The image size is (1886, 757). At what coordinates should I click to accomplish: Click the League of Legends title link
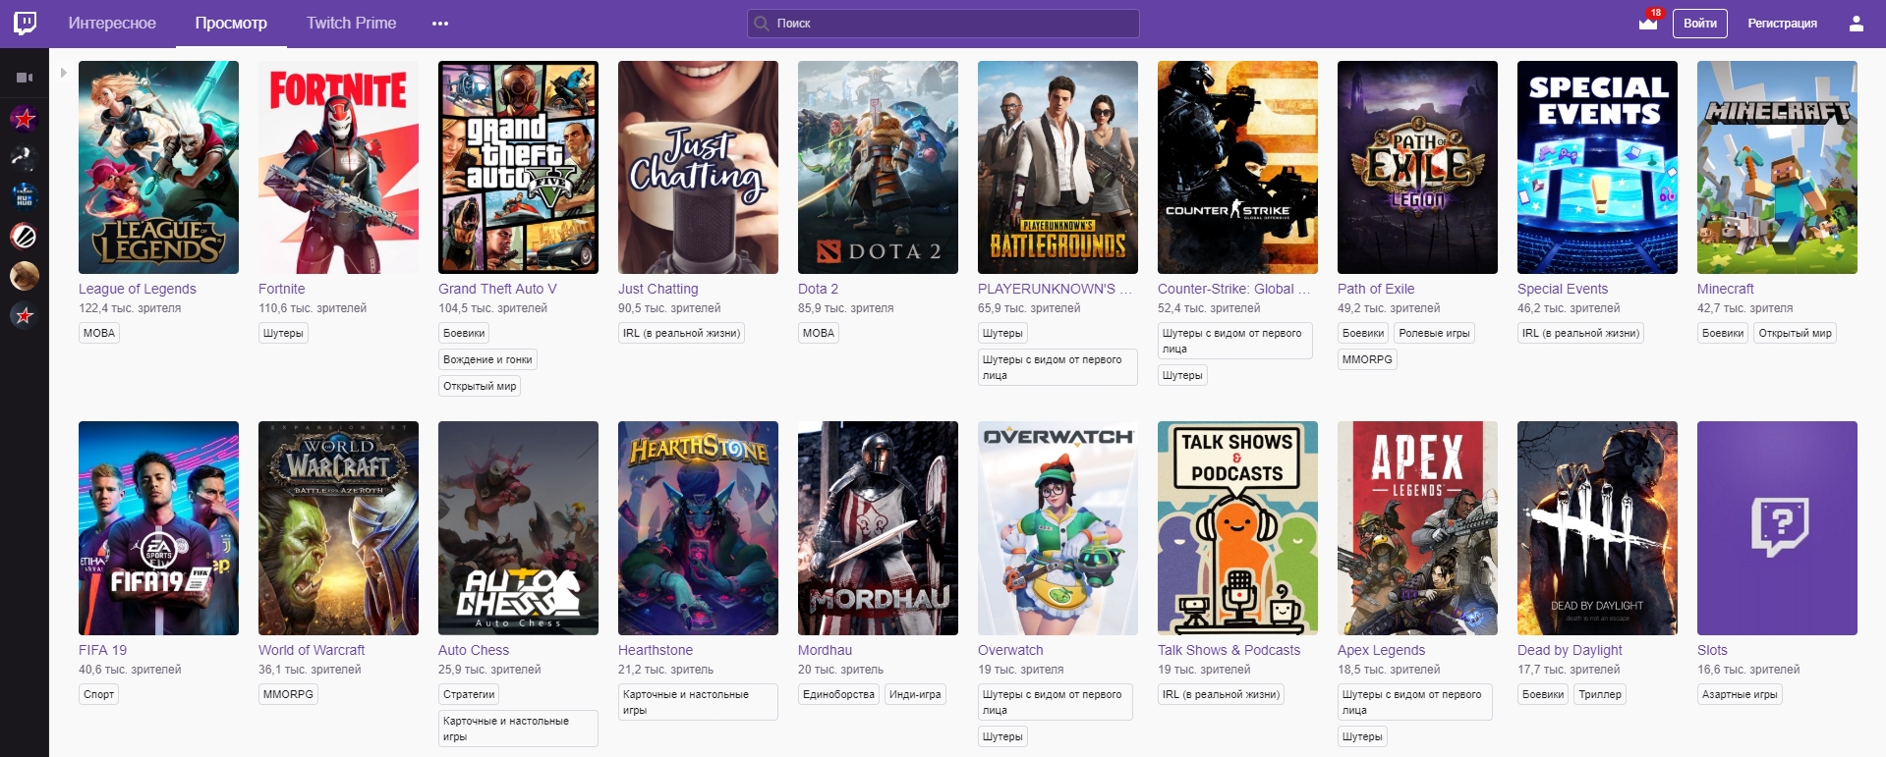point(138,289)
